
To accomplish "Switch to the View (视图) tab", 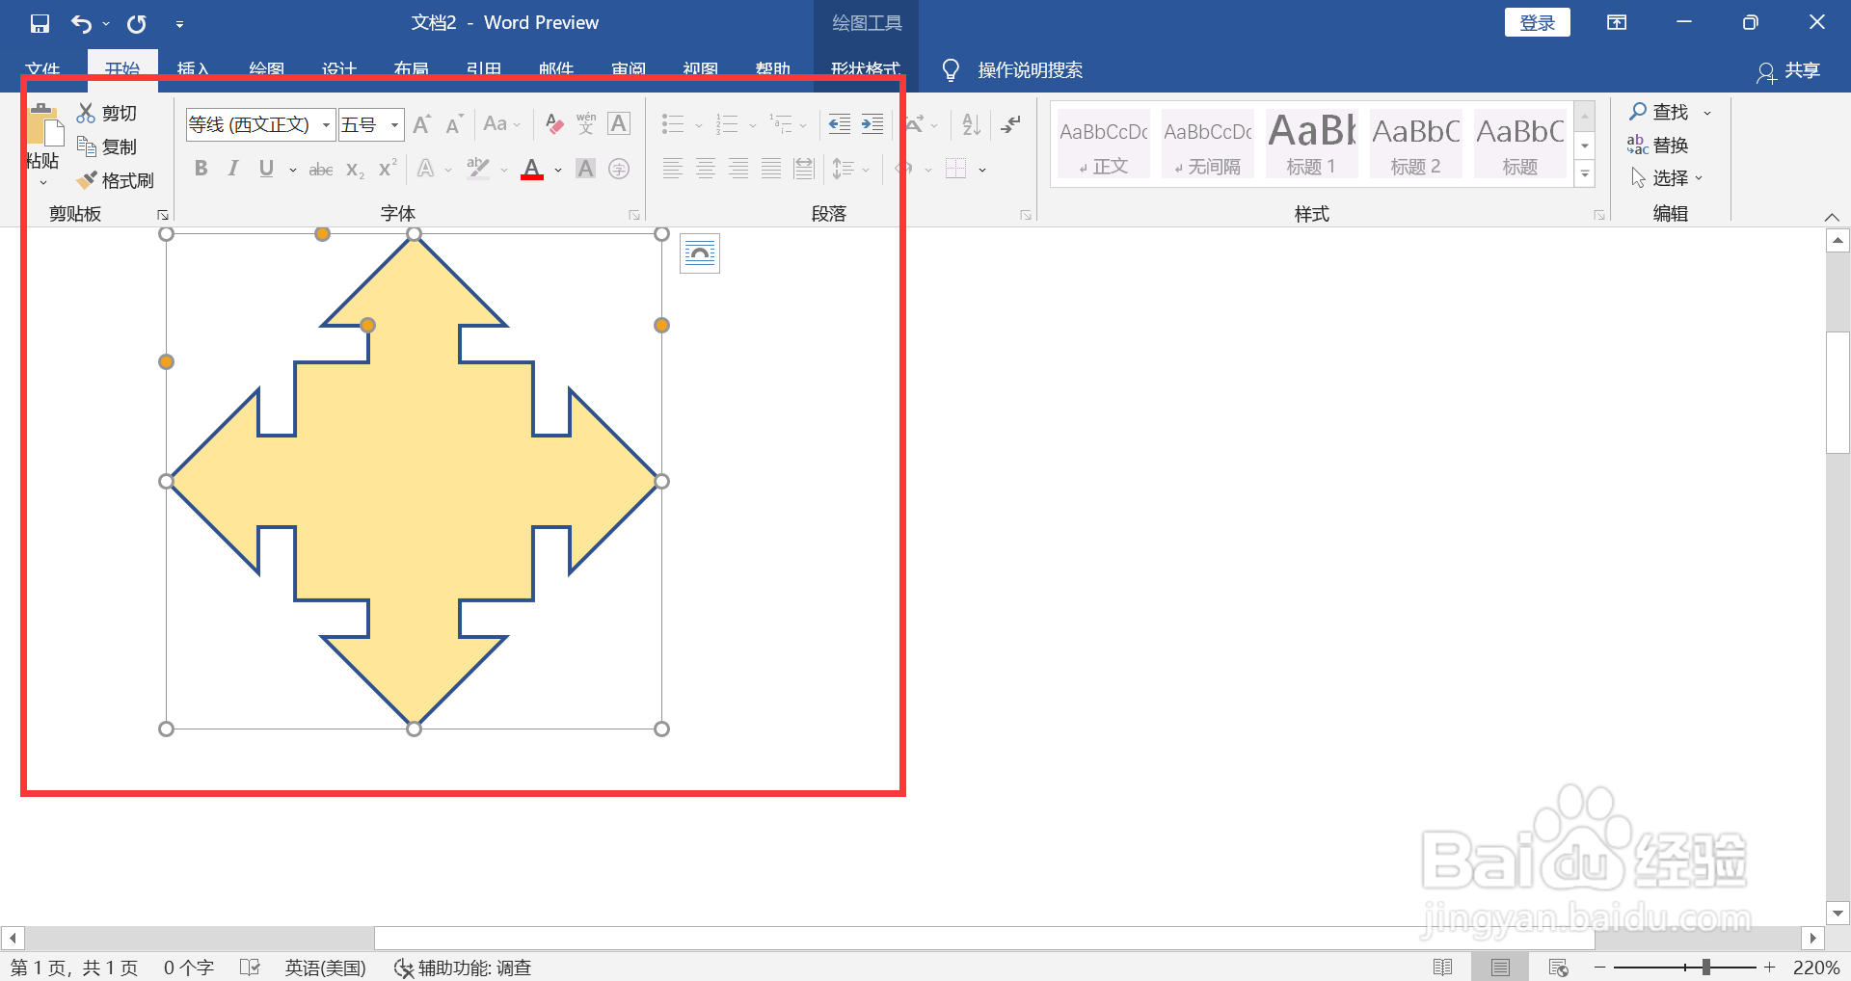I will click(x=701, y=70).
